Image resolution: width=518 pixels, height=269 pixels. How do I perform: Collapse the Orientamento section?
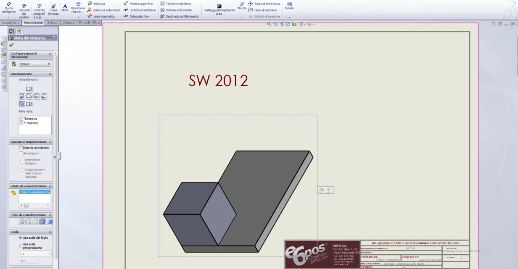point(50,74)
